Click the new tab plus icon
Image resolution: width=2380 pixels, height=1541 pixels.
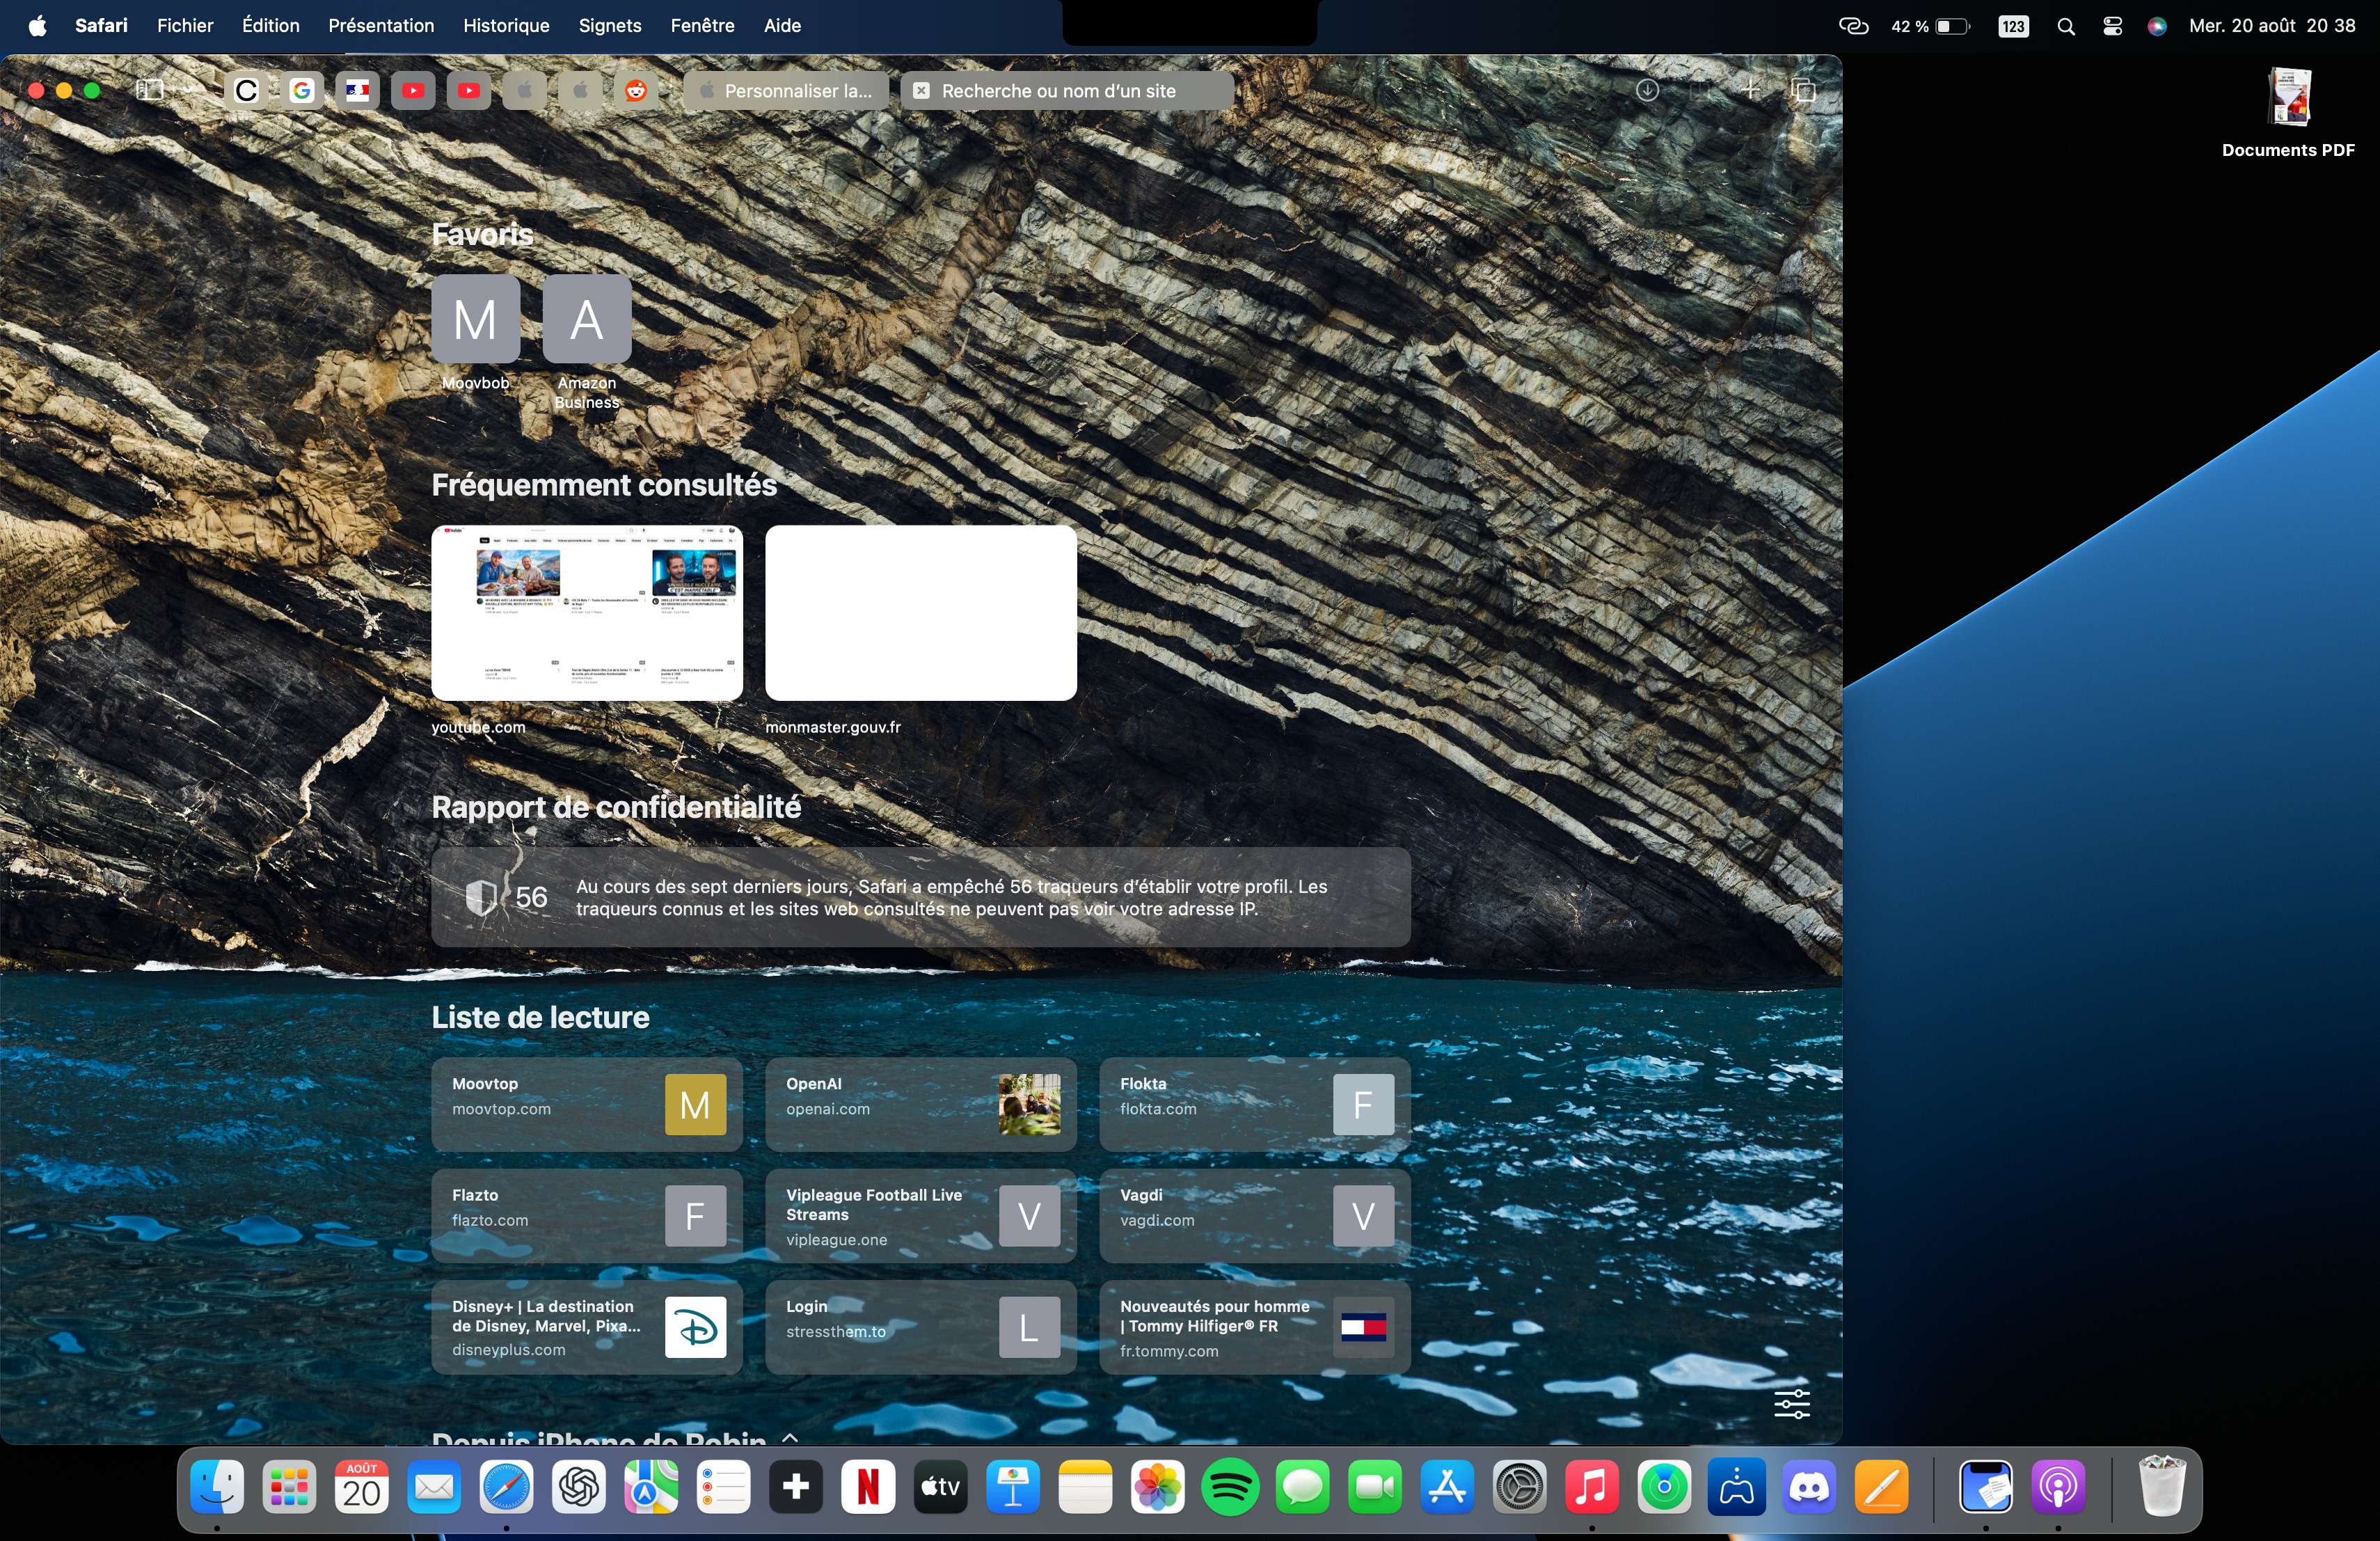coord(1750,90)
